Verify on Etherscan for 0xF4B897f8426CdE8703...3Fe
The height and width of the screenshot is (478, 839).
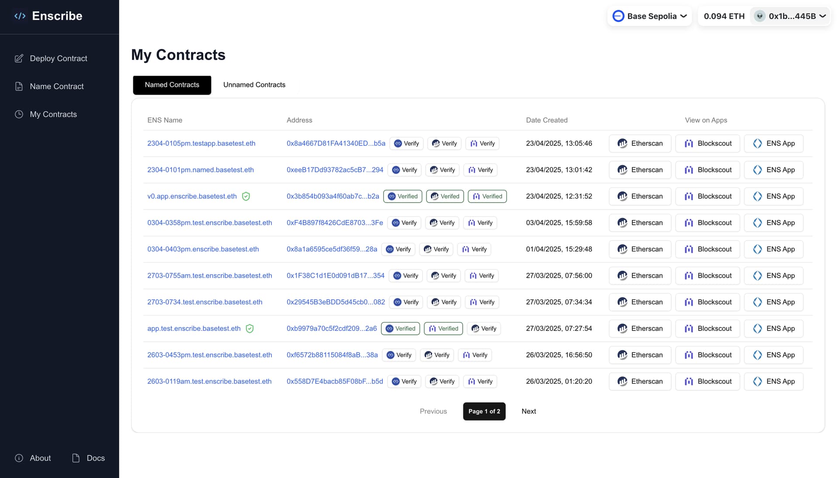(x=442, y=223)
